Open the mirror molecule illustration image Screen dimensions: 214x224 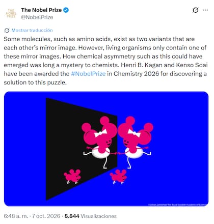point(106,149)
